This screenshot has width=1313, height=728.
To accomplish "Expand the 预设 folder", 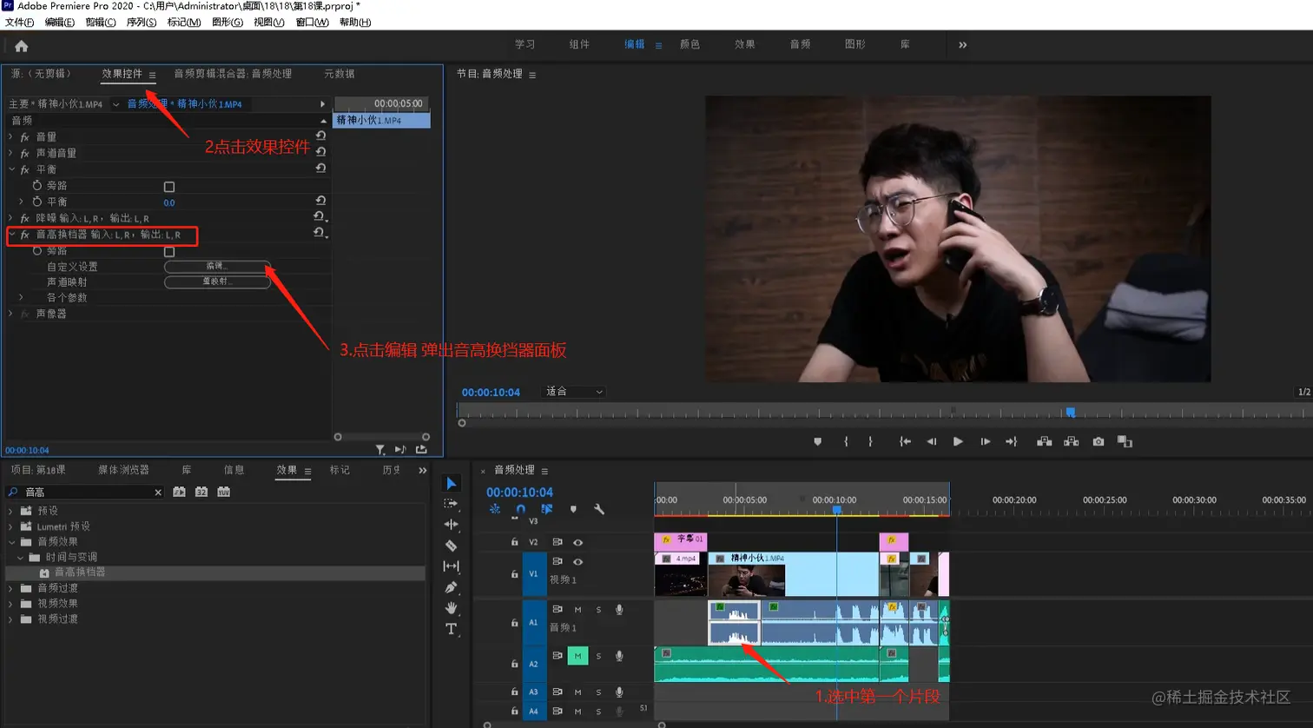I will point(10,511).
